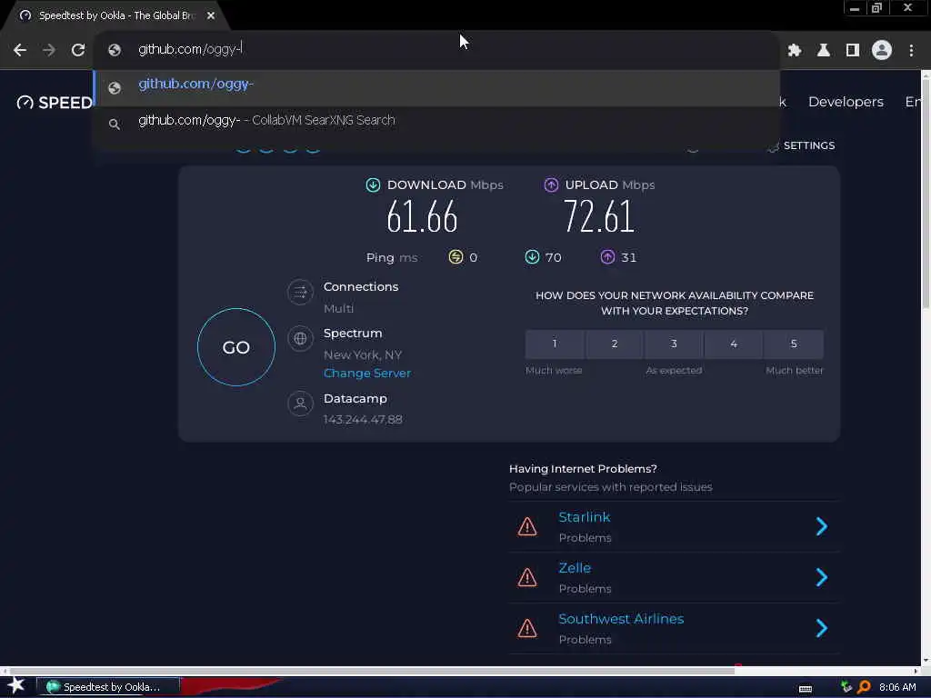The image size is (931, 698).
Task: Close the Speedtest by Ookla tab
Action: pyautogui.click(x=211, y=15)
